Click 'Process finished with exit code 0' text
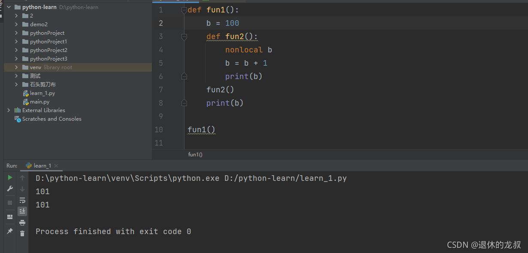This screenshot has width=528, height=253. [113, 232]
